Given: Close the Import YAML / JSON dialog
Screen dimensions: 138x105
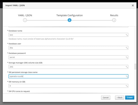Looking at the screenshot, I should coord(133,5).
